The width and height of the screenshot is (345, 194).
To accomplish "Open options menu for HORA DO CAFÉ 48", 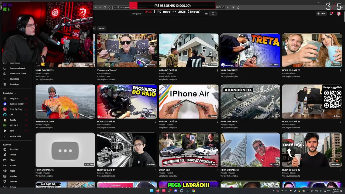I will [x=217, y=122].
